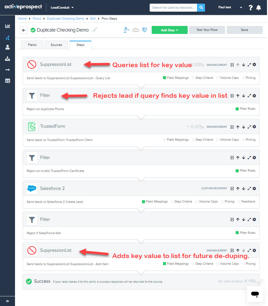Toggle Filter Rules on SalesForce fails filter
The width and height of the screenshot is (268, 306).
[246, 233]
